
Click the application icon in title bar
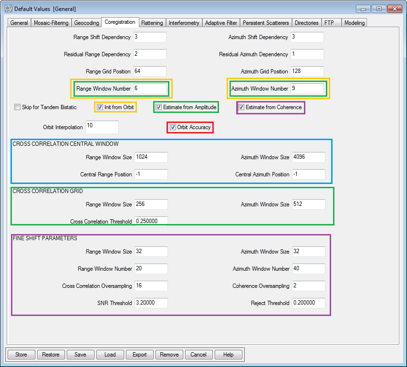[x=8, y=9]
